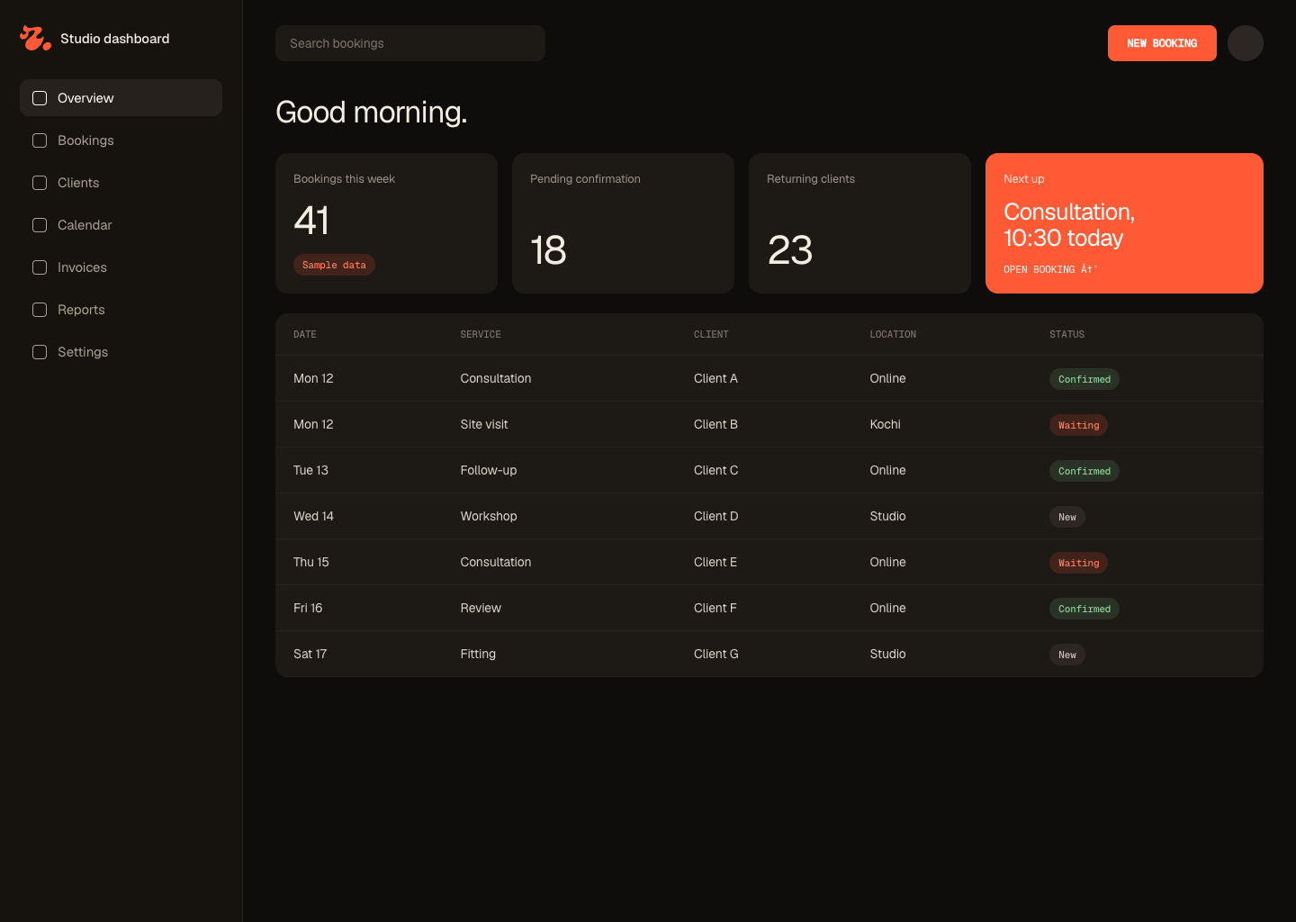The height and width of the screenshot is (922, 1296).
Task: Click the Waiting badge for Client B
Action: (1078, 425)
